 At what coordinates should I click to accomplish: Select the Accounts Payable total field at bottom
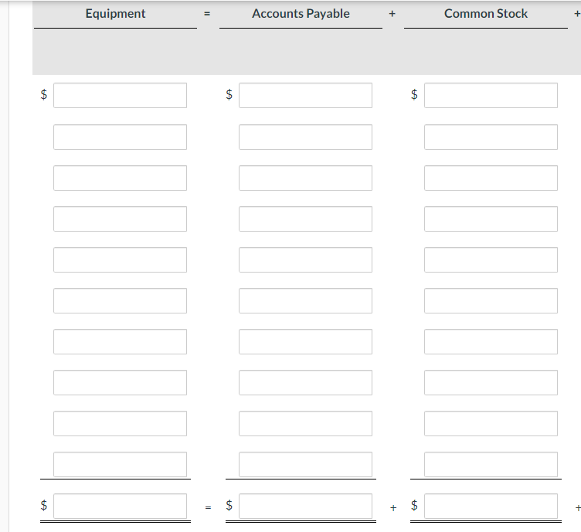pos(306,506)
